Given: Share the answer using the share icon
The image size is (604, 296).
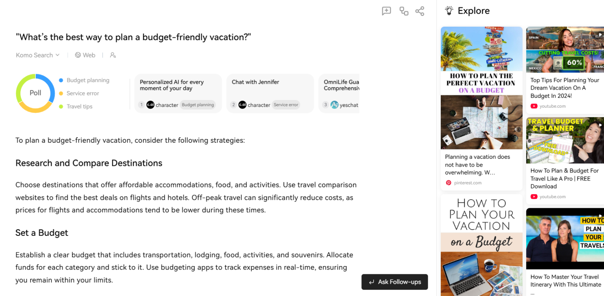Looking at the screenshot, I should pos(420,11).
